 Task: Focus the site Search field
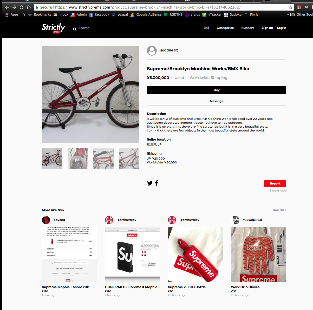[x=98, y=28]
